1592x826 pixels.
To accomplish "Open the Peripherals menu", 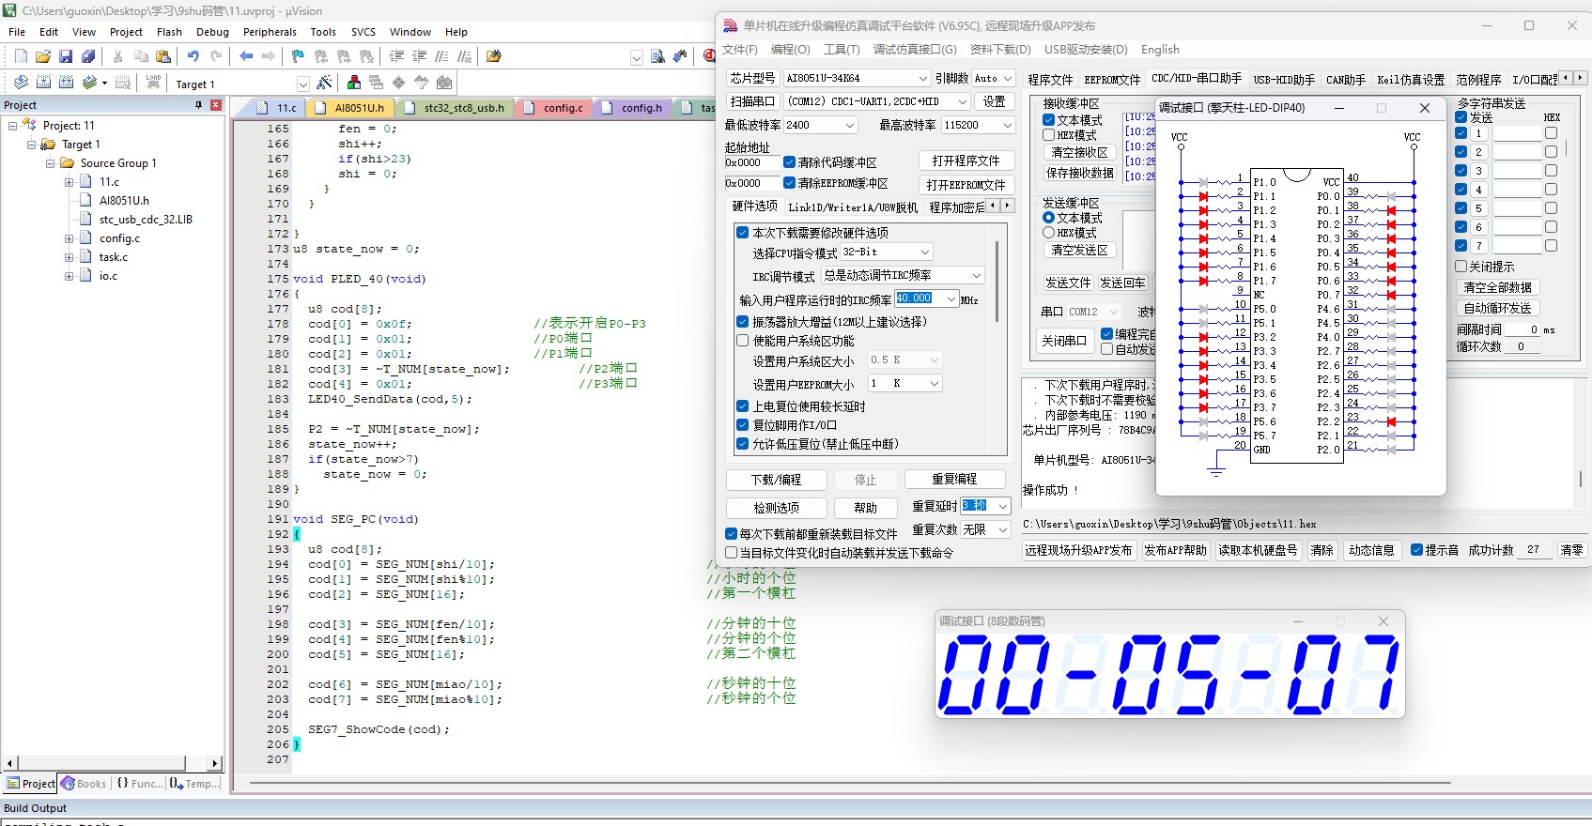I will click(x=270, y=32).
